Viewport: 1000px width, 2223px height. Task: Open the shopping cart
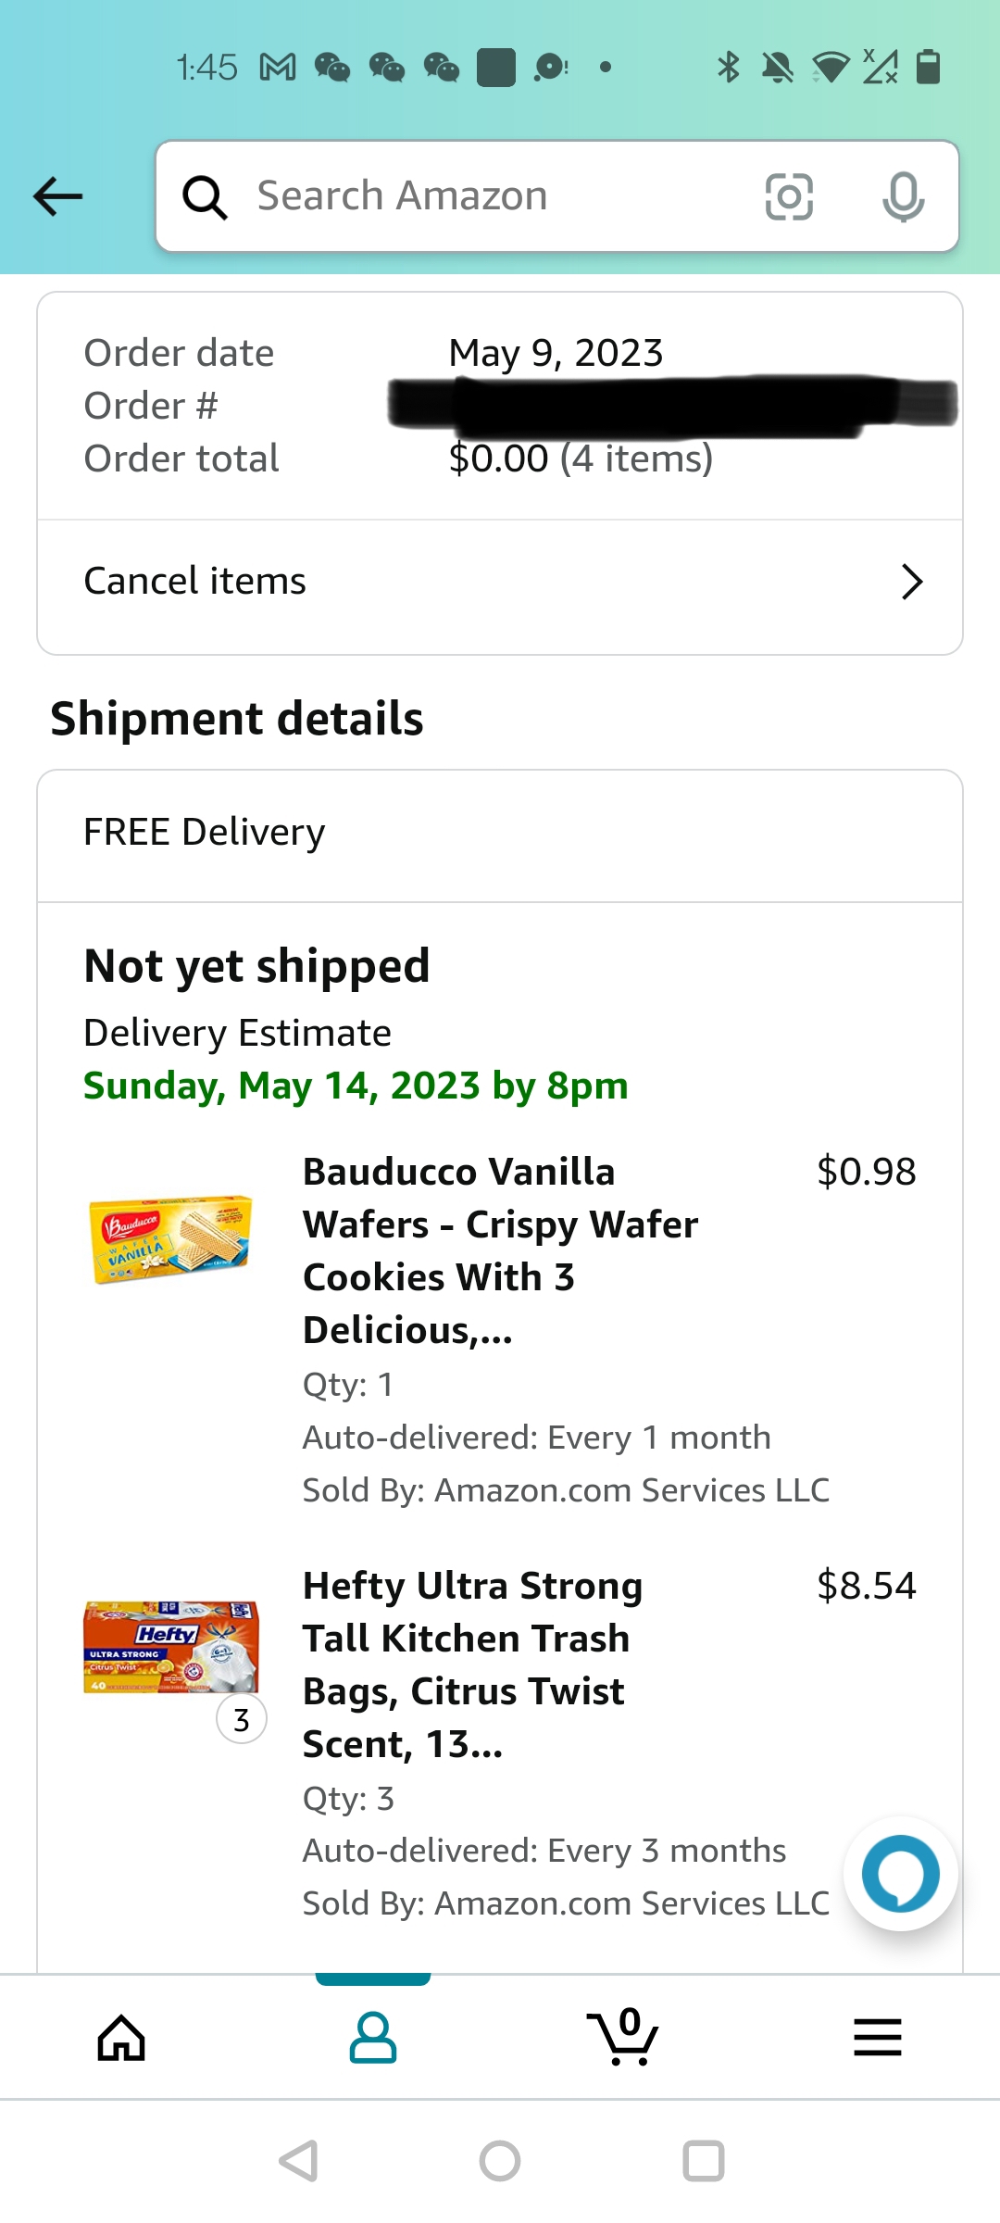pos(623,2038)
